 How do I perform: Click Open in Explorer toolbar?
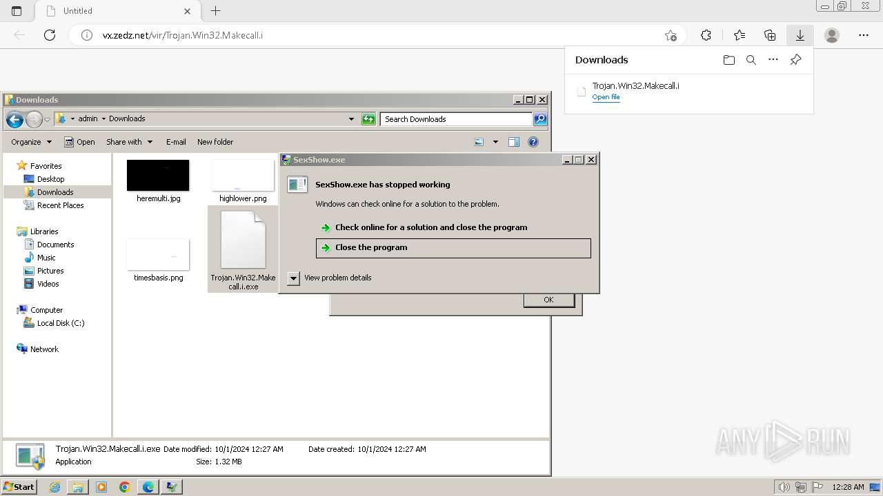(x=79, y=142)
